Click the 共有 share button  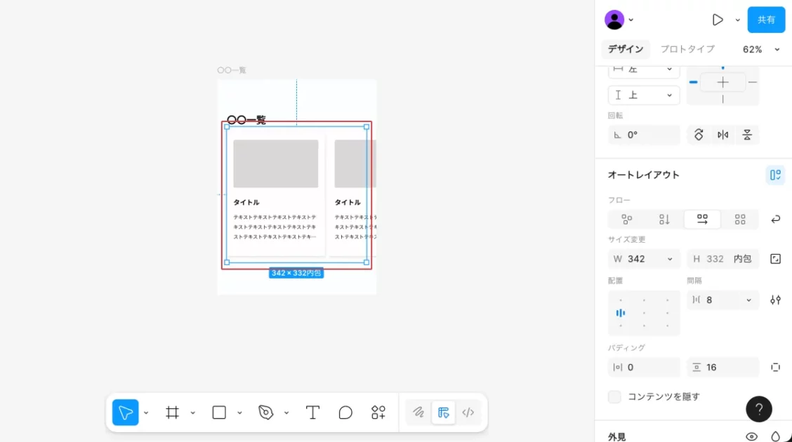click(x=766, y=20)
